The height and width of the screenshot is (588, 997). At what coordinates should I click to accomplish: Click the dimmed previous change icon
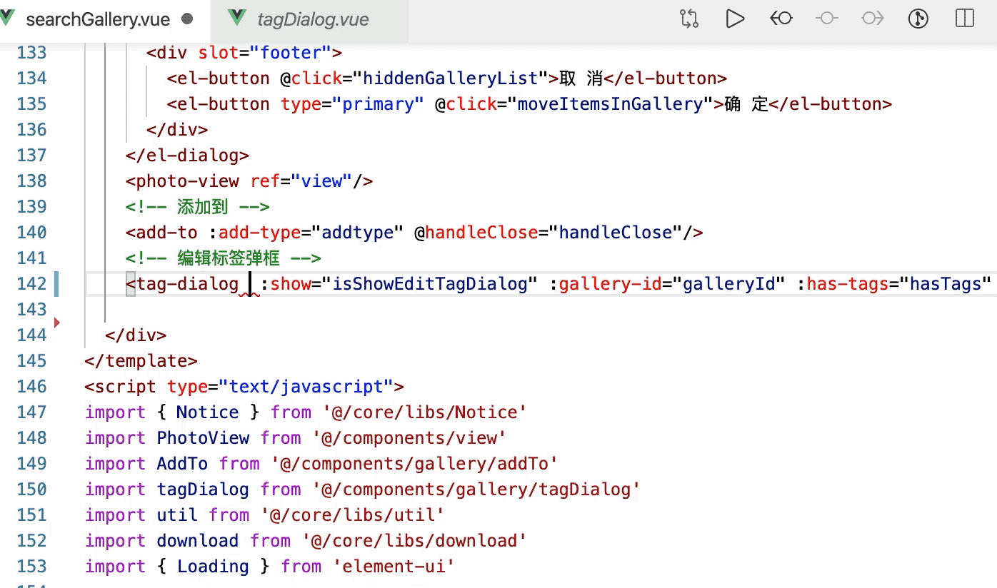pyautogui.click(x=826, y=19)
